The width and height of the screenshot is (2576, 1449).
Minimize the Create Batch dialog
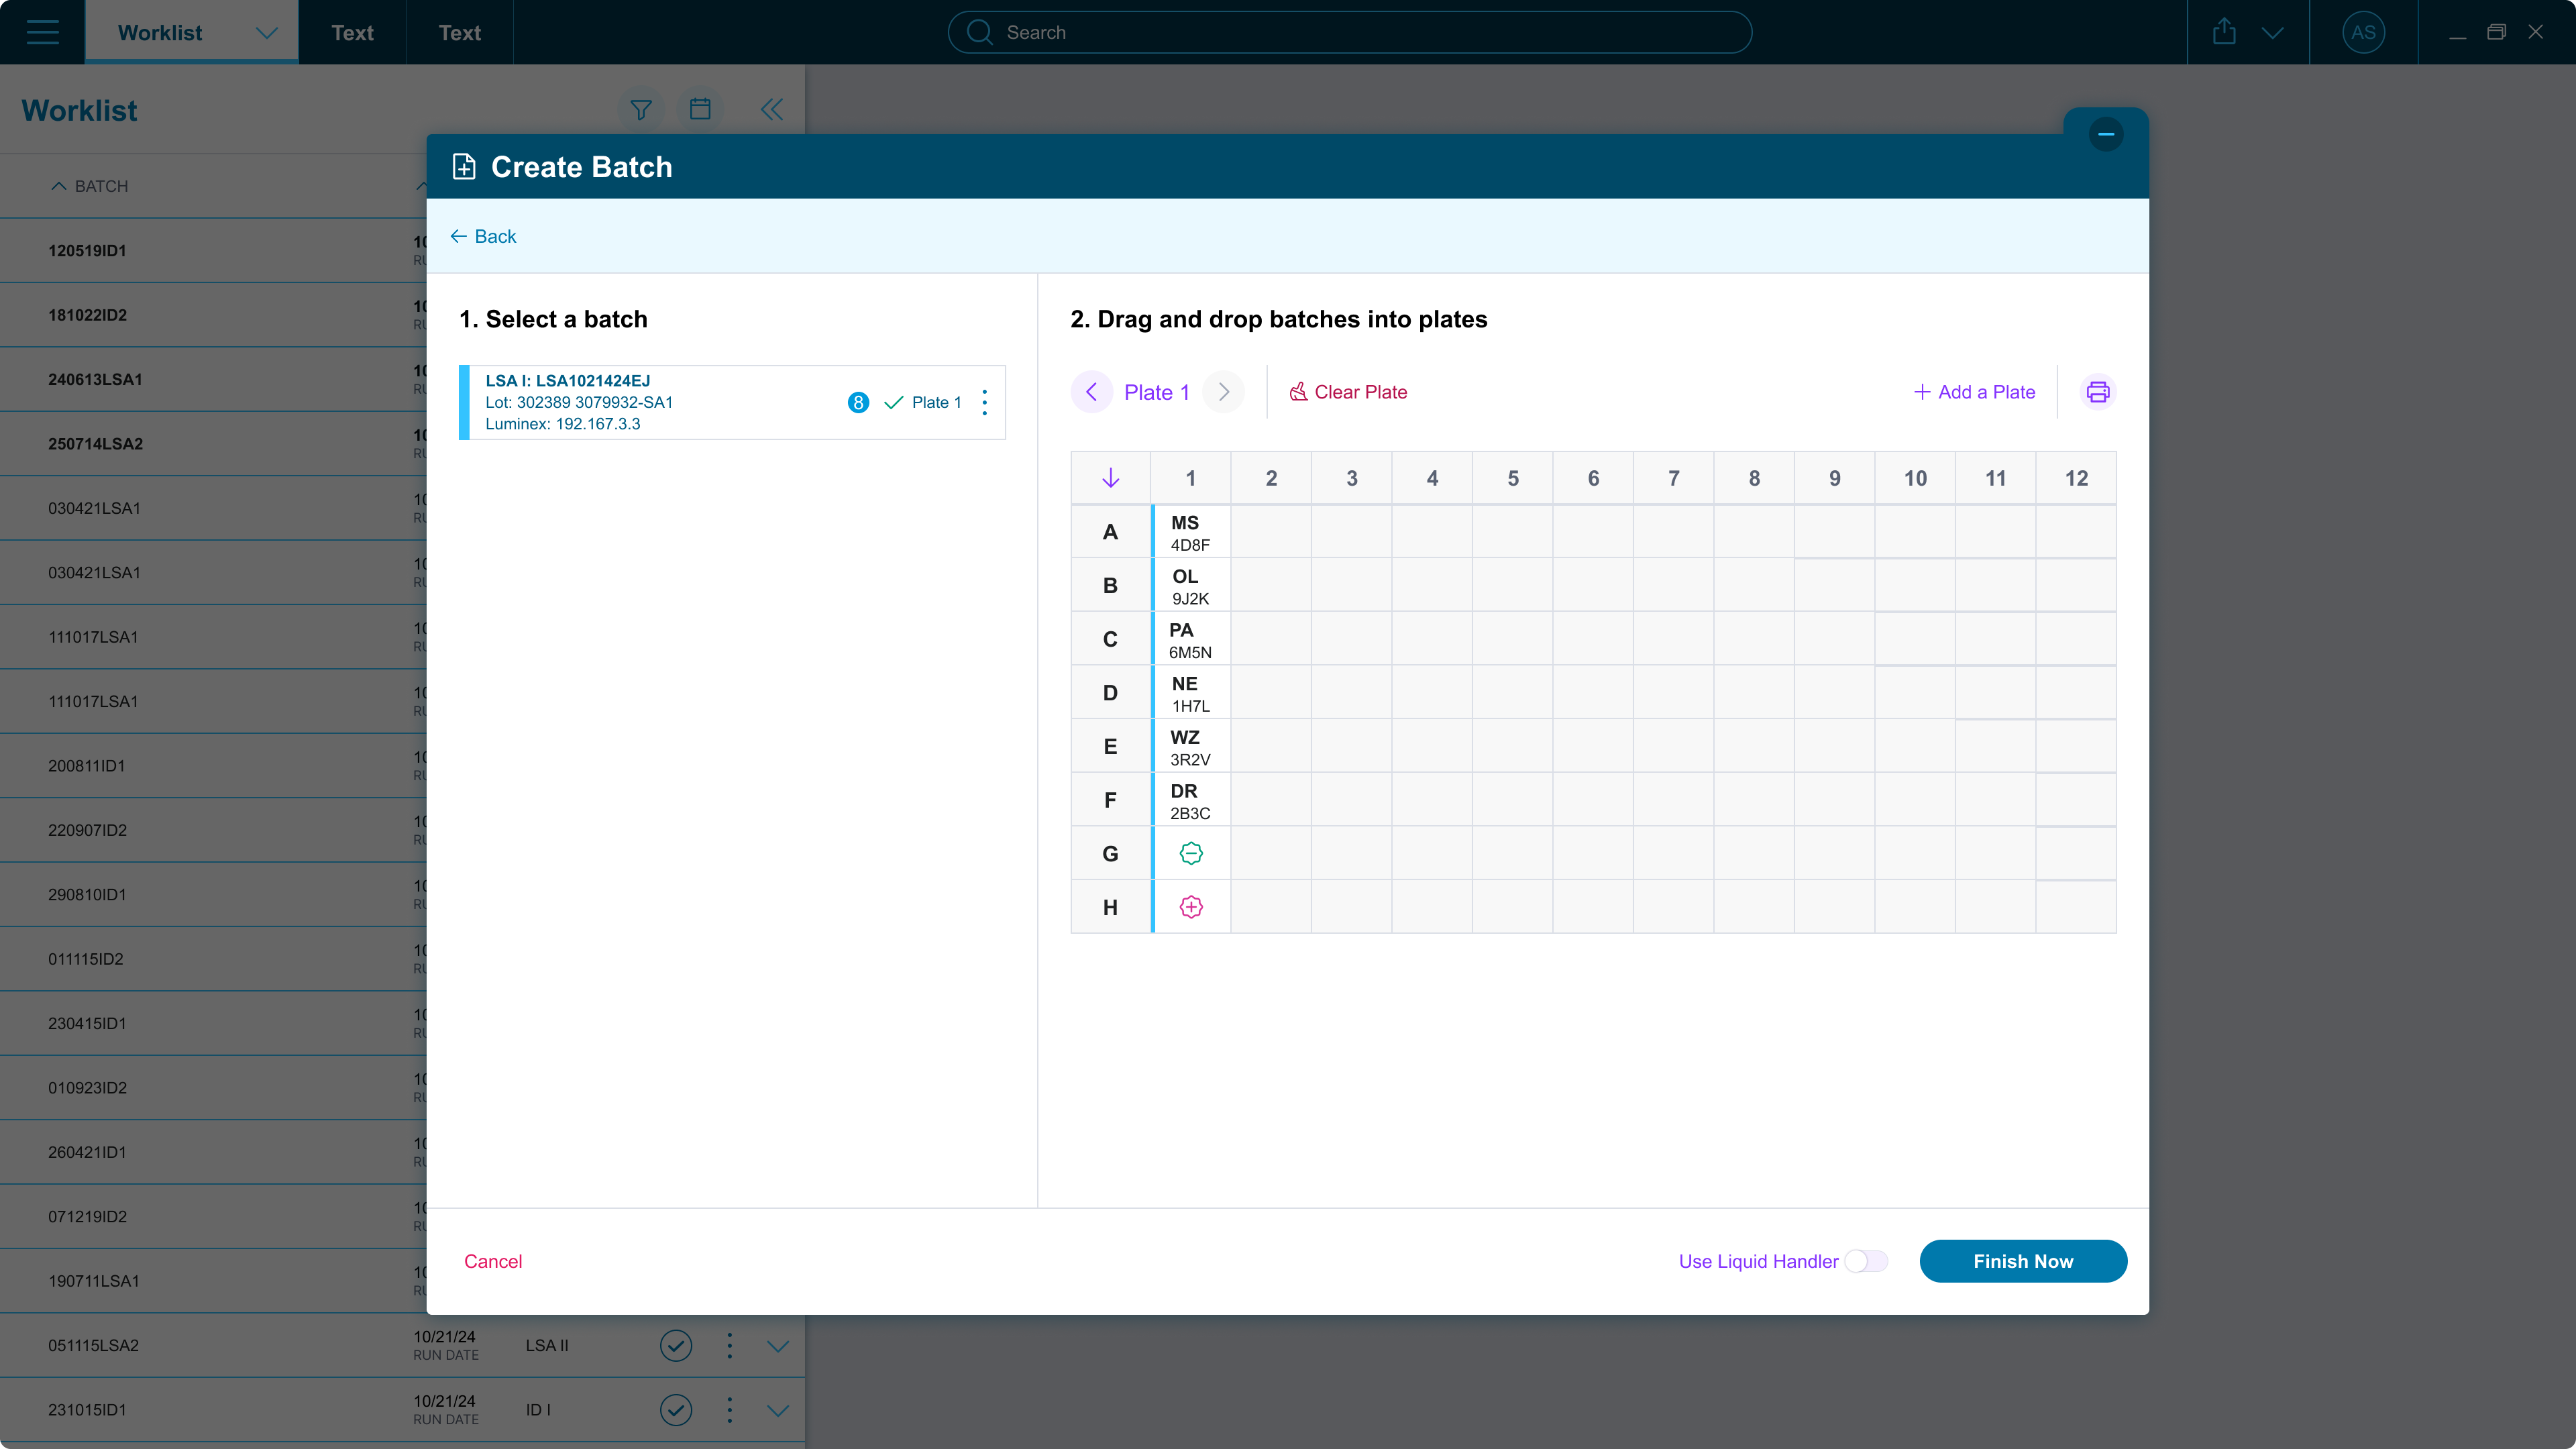click(x=2105, y=134)
